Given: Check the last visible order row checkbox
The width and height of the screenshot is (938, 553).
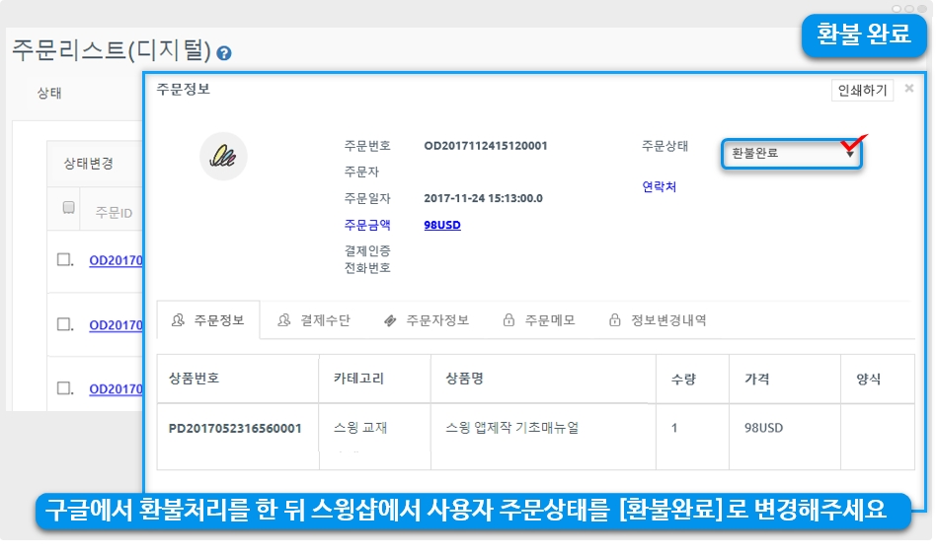Looking at the screenshot, I should 64,388.
